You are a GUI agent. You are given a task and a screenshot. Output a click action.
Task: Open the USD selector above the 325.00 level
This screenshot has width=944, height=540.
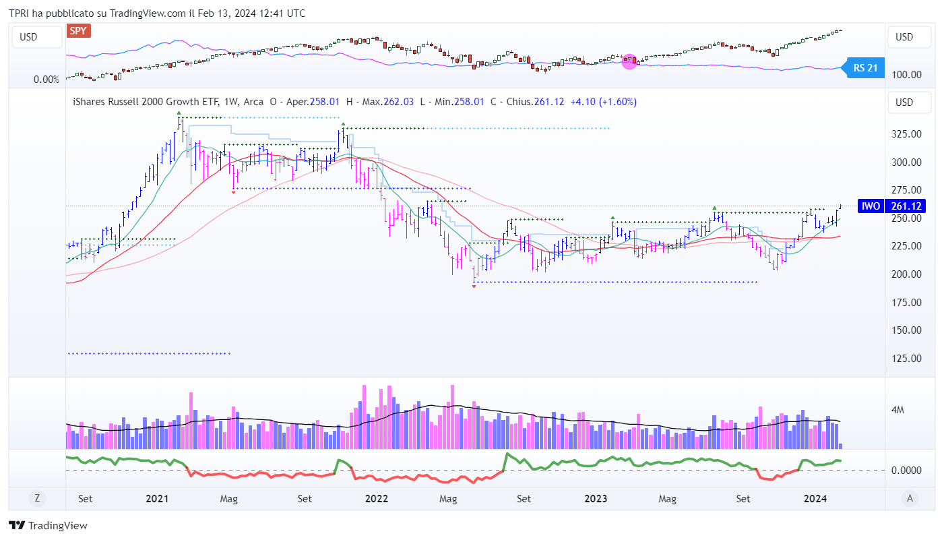click(909, 102)
